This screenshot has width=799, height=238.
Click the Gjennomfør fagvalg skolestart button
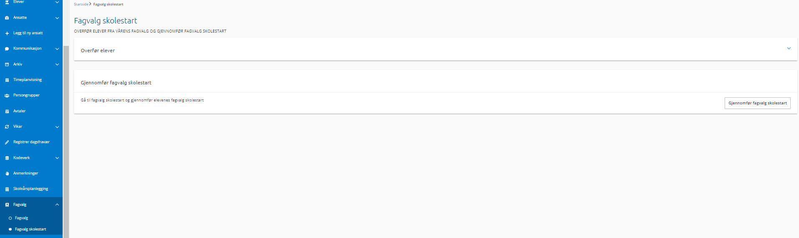click(757, 103)
